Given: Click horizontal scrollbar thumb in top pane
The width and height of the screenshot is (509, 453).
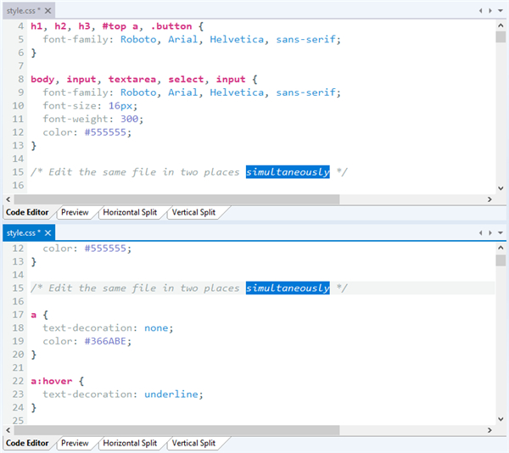Looking at the screenshot, I should click(x=177, y=199).
